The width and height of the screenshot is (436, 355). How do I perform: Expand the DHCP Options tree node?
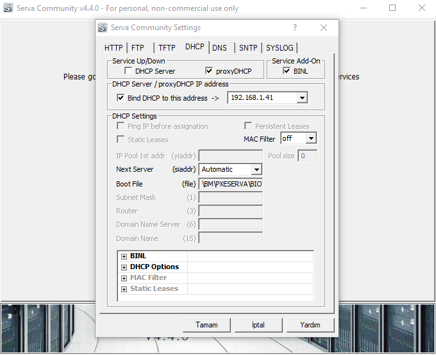(x=124, y=267)
